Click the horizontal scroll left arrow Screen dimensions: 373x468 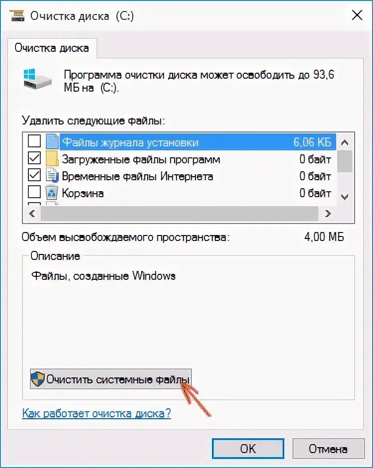click(32, 214)
